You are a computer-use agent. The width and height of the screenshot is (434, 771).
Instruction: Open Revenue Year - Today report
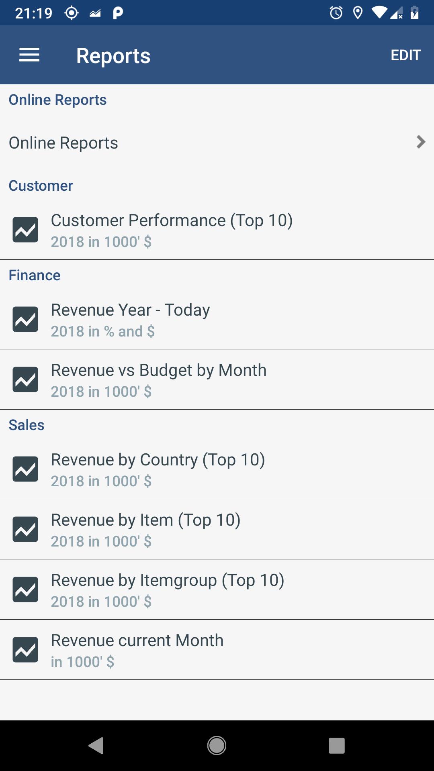pyautogui.click(x=130, y=310)
